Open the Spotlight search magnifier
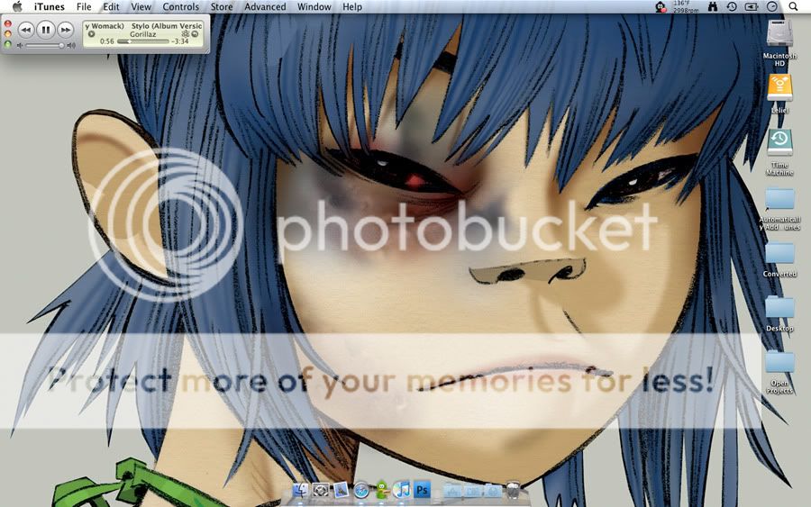Screen dimensions: 811x507 793,6
